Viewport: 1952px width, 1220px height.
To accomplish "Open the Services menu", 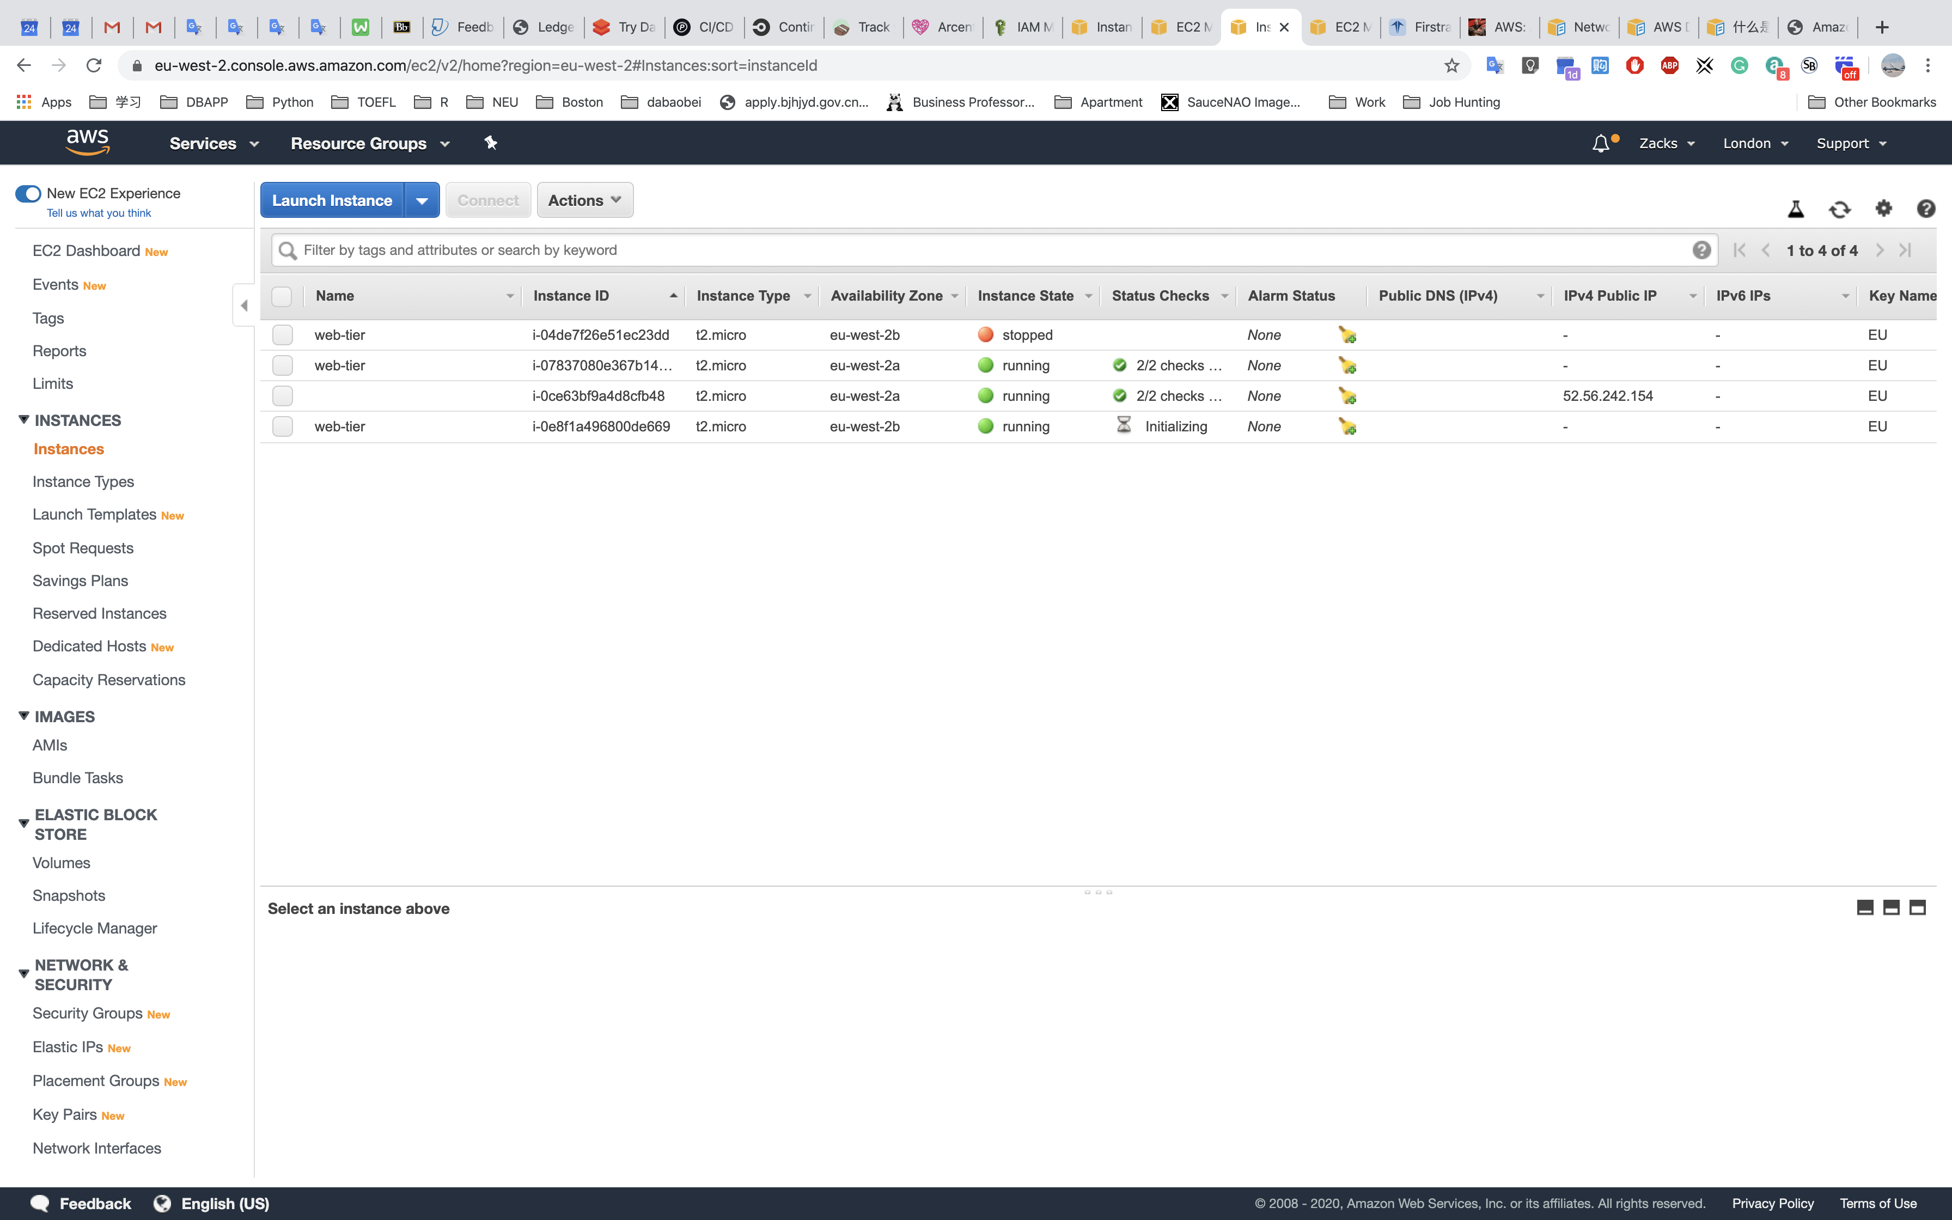I will pyautogui.click(x=213, y=144).
